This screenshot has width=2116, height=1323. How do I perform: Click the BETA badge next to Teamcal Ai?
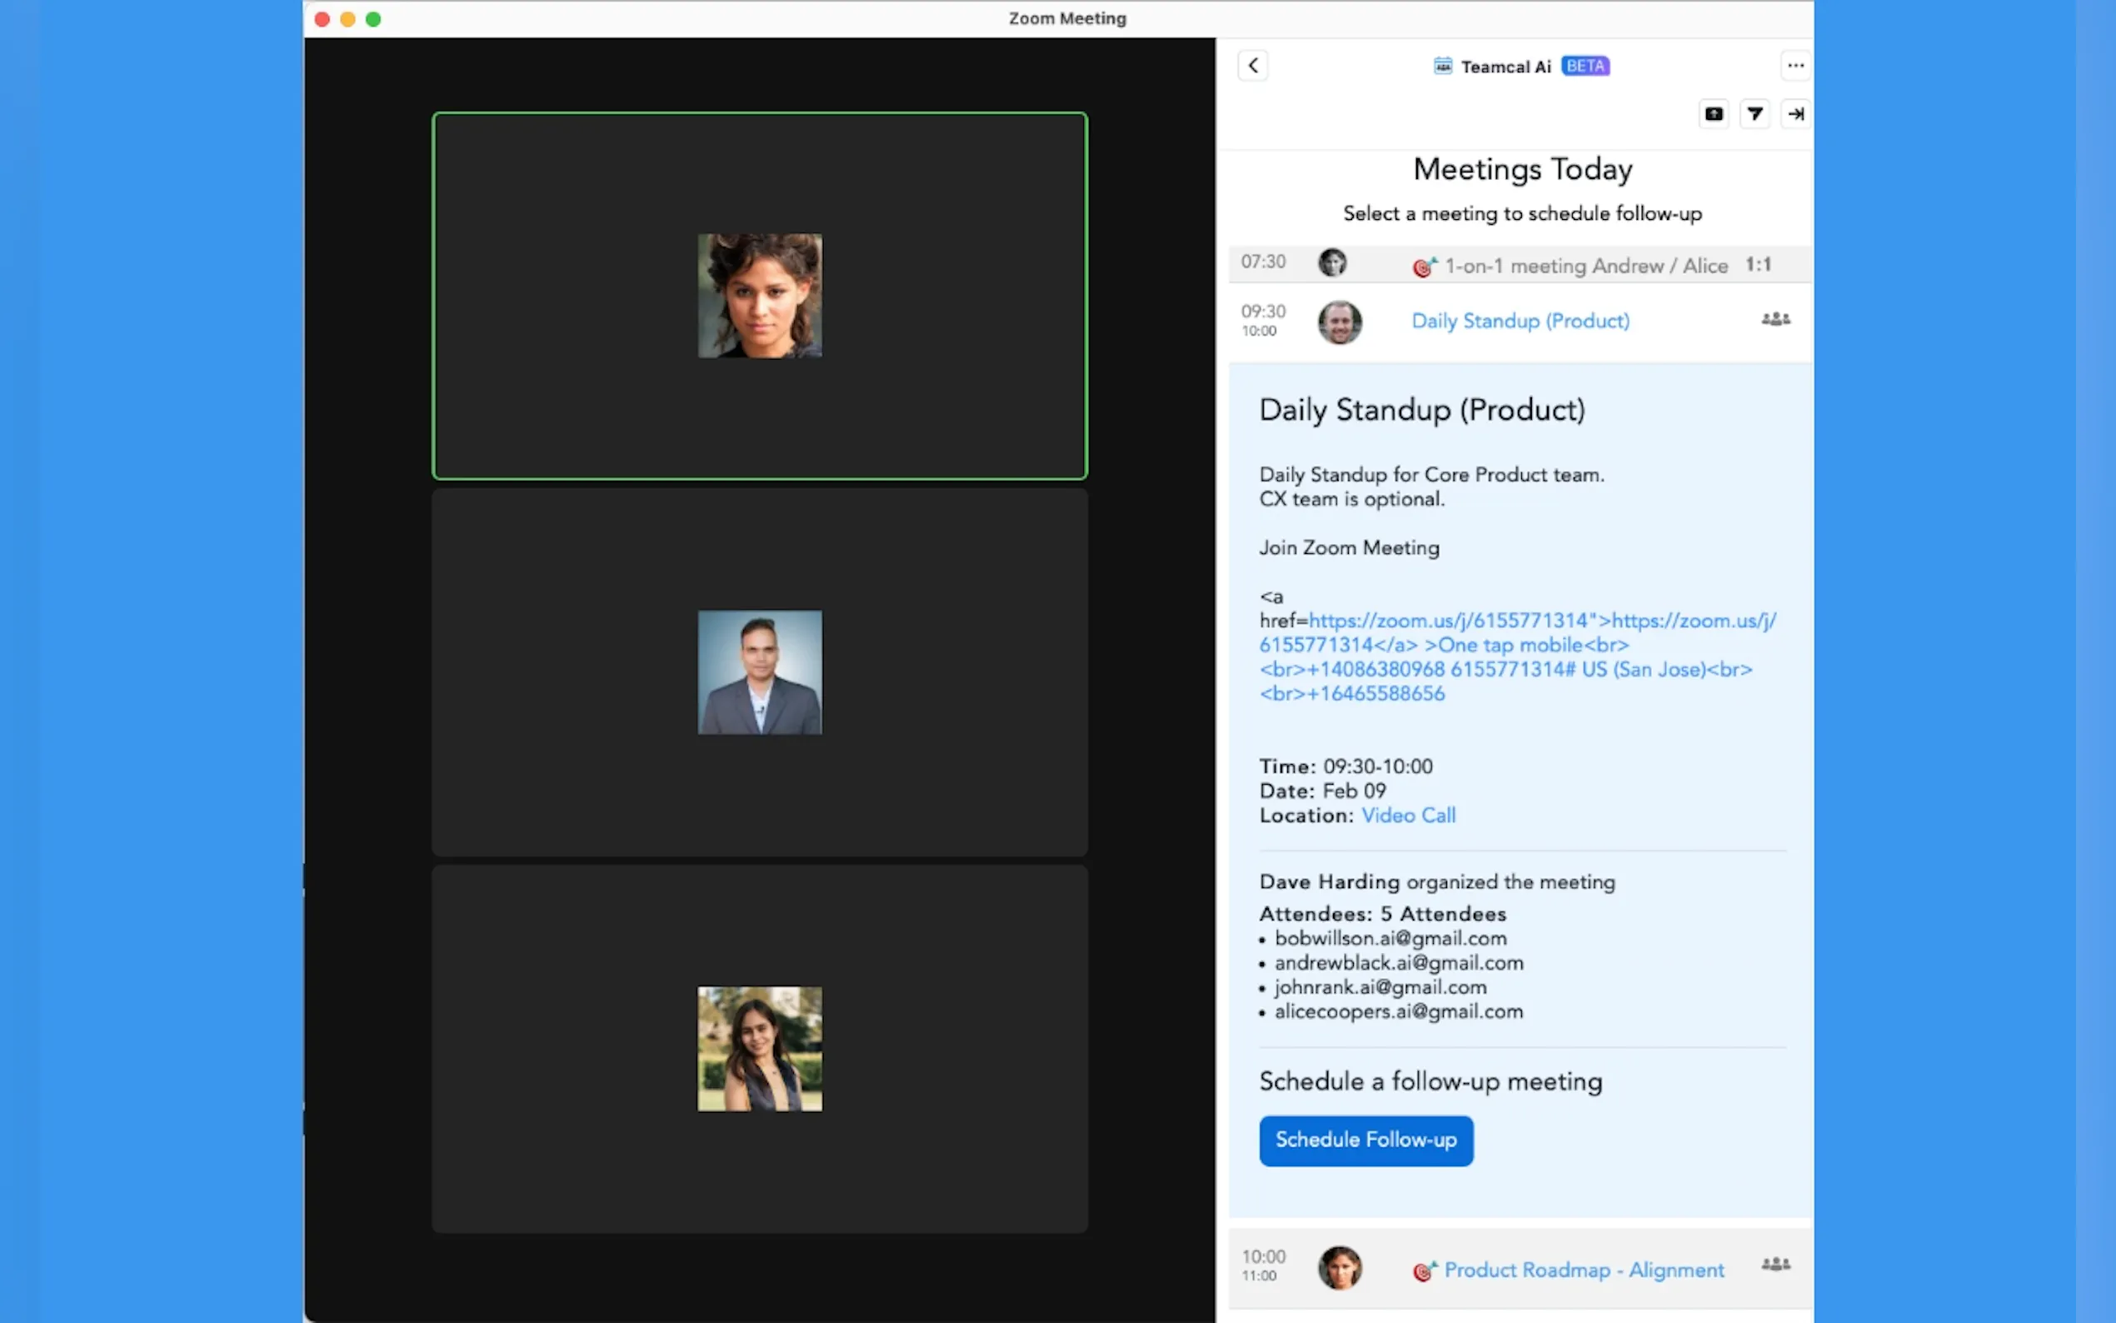pyautogui.click(x=1585, y=66)
